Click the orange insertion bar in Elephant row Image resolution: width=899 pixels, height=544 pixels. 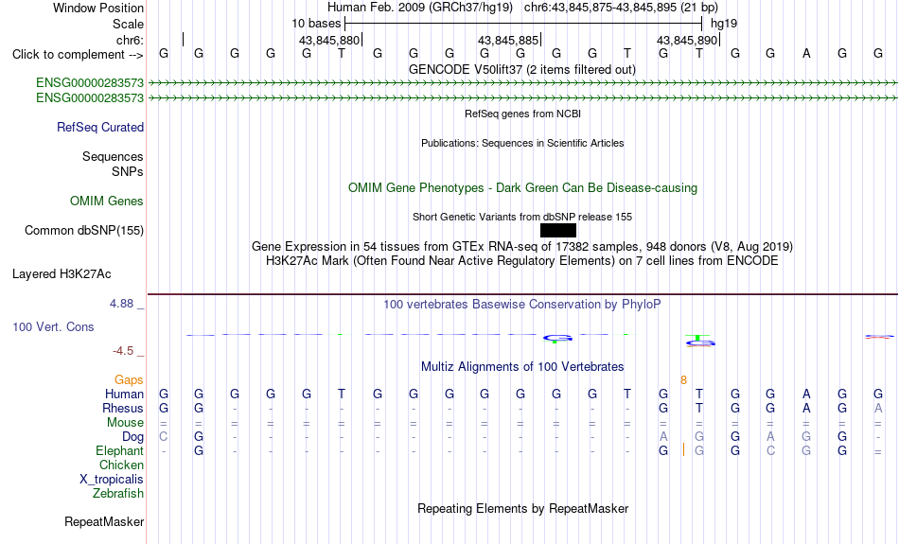coord(683,450)
